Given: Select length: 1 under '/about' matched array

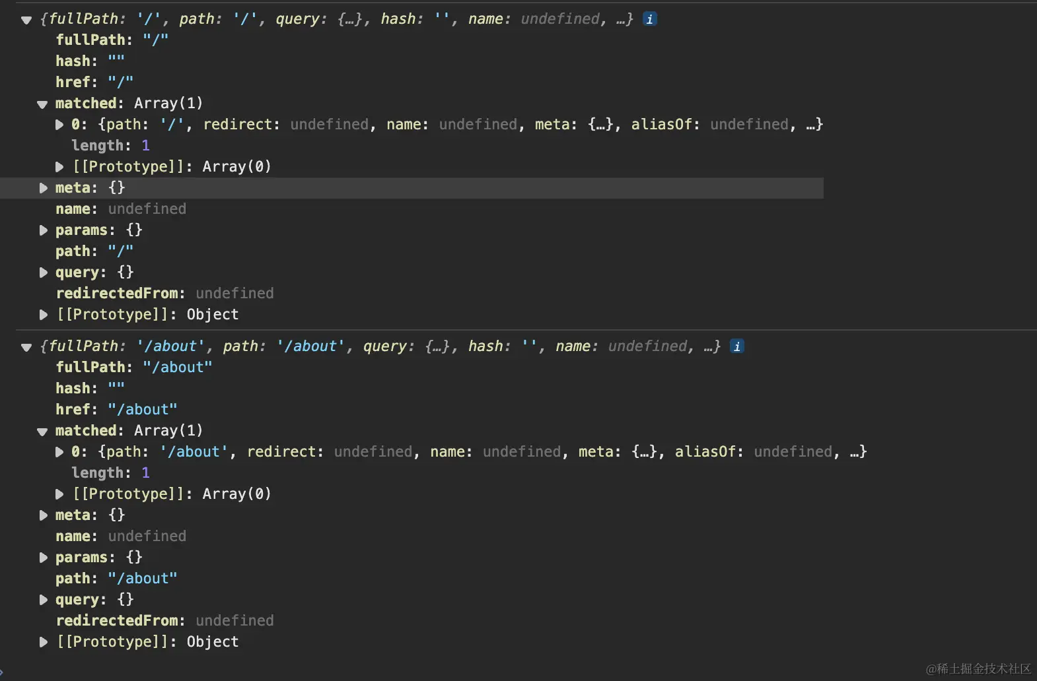Looking at the screenshot, I should click(x=110, y=473).
